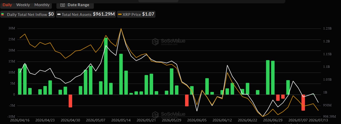Click the orange XRP Price line swatch
Image resolution: width=341 pixels, height=124 pixels.
120,15
